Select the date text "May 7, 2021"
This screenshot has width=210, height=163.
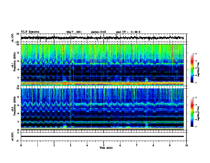[x=74, y=32]
